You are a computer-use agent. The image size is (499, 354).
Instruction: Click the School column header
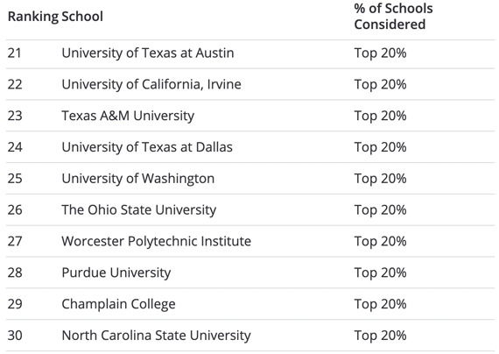click(82, 17)
